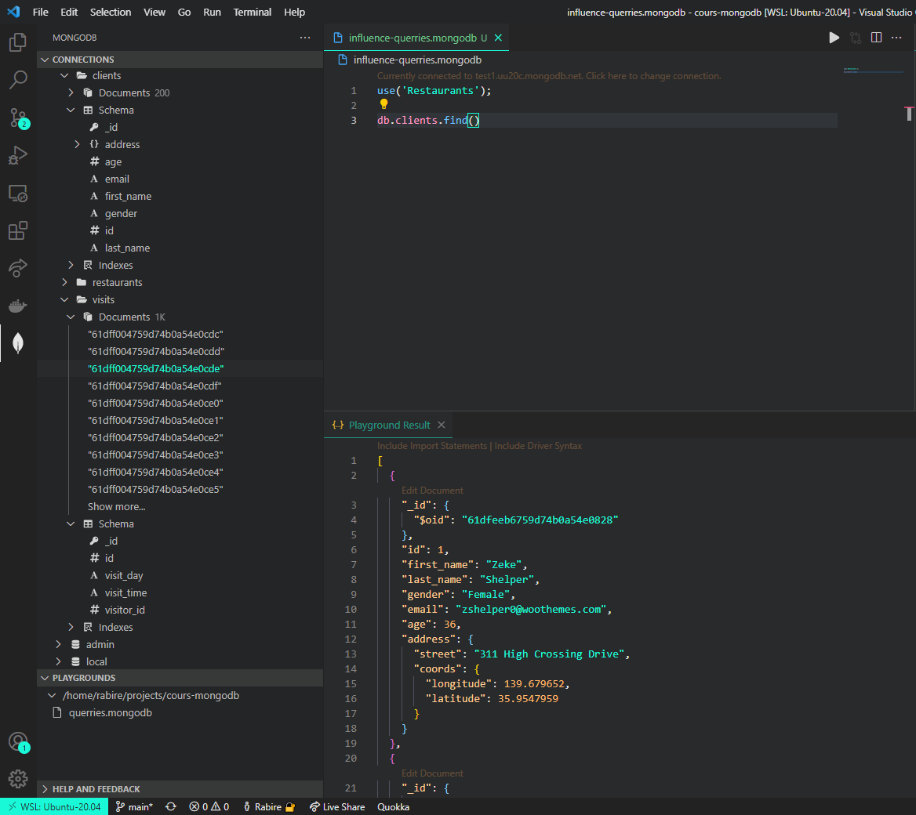The image size is (916, 815).
Task: Open the MongoDB leaf view
Action: coord(18,343)
